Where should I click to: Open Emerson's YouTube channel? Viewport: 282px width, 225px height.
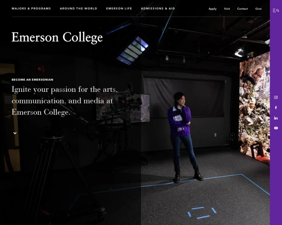pyautogui.click(x=276, y=128)
